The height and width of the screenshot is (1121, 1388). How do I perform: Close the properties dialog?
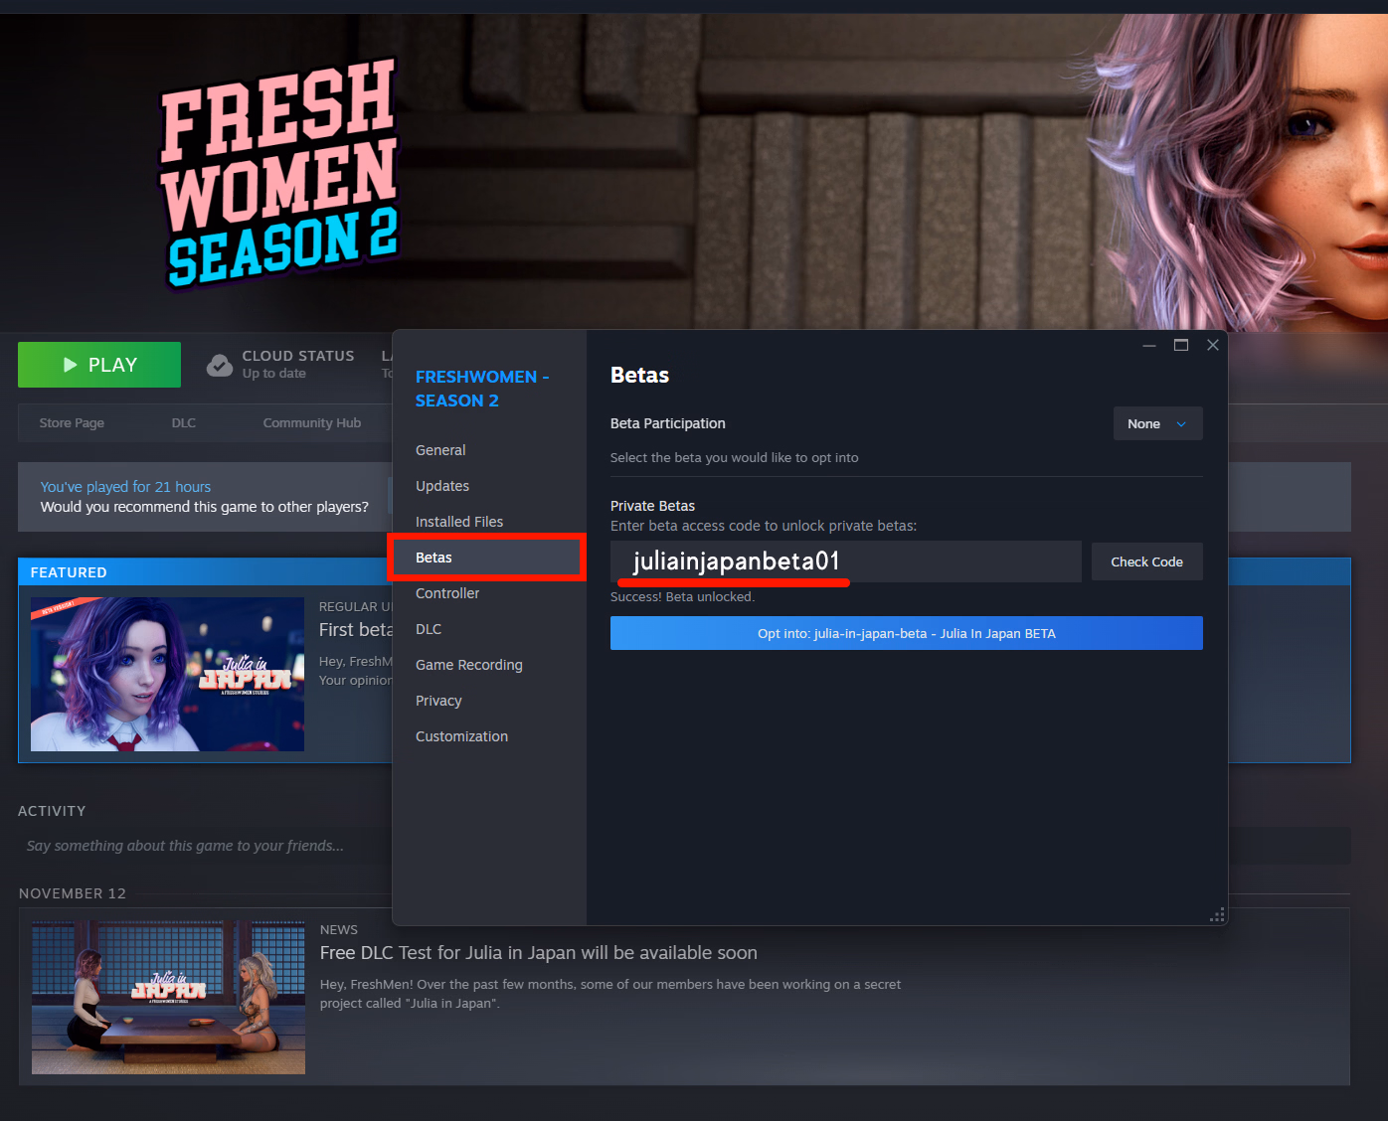click(x=1213, y=346)
